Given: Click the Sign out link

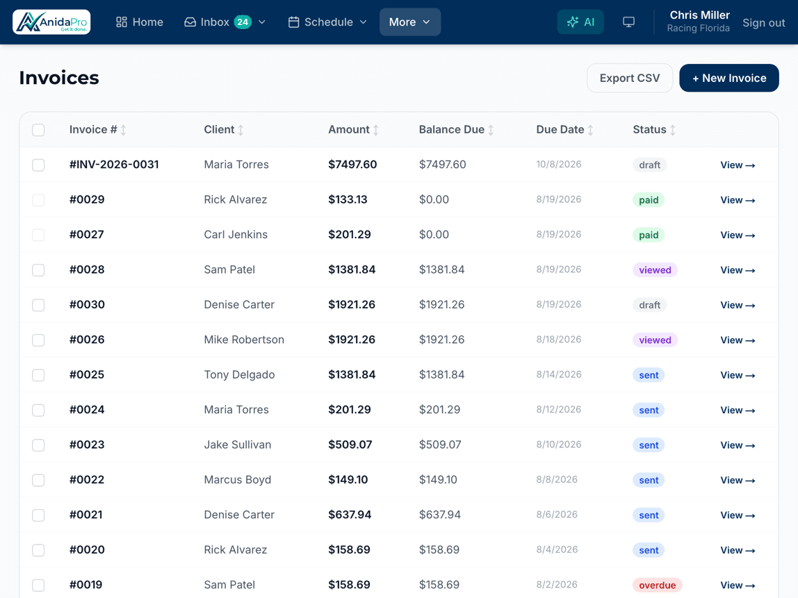Looking at the screenshot, I should [x=763, y=23].
